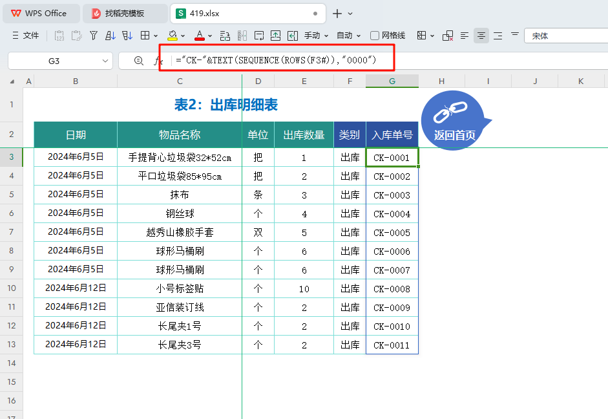Select cell CK-0005
This screenshot has width=608, height=419.
coord(392,232)
